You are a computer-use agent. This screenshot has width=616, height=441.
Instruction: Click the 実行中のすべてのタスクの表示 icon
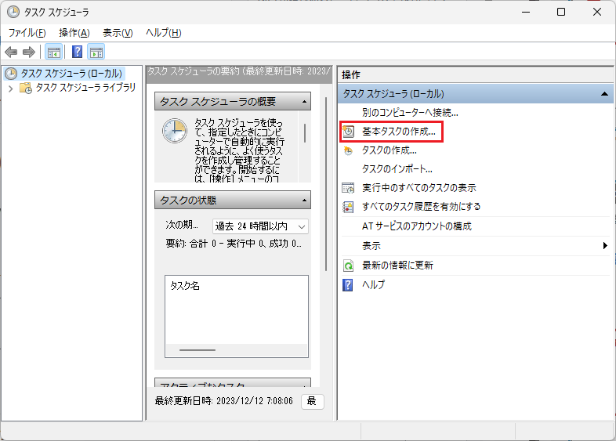[x=348, y=188]
